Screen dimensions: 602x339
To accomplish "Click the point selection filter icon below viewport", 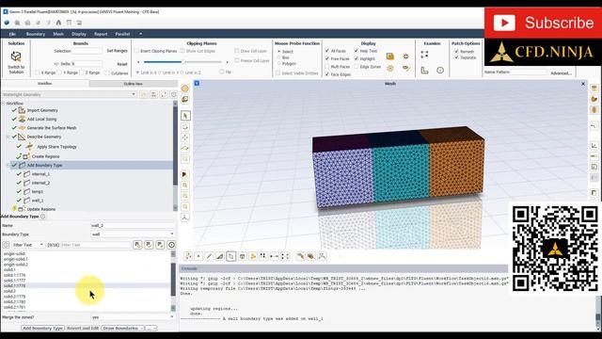I will click(198, 256).
